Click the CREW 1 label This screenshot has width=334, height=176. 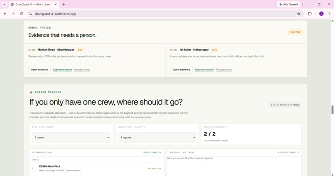click(36, 159)
